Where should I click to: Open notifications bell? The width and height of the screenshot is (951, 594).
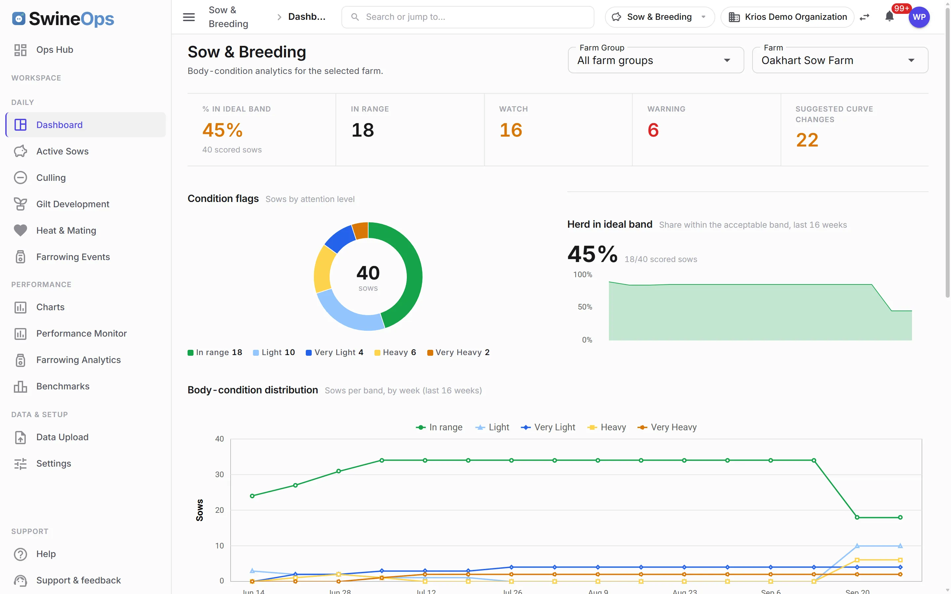(x=890, y=17)
